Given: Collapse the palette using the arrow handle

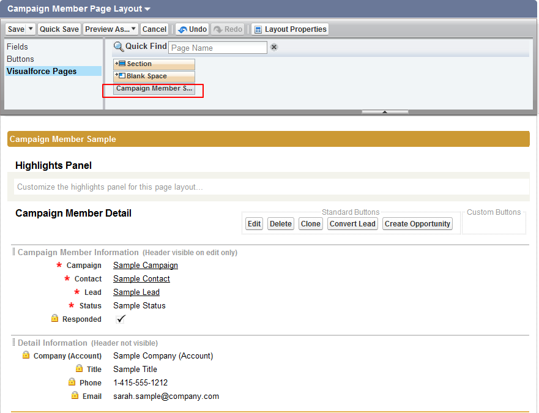Looking at the screenshot, I should click(385, 112).
